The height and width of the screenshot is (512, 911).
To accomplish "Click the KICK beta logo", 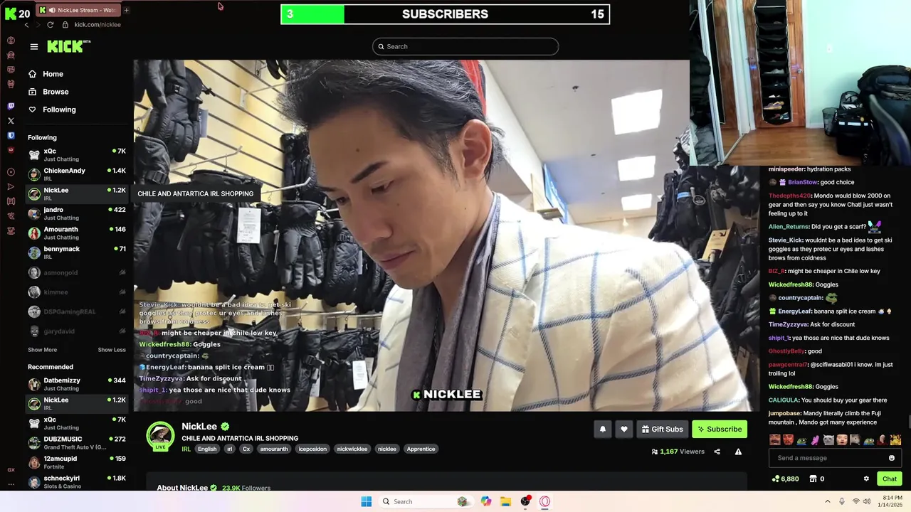I will pos(69,46).
